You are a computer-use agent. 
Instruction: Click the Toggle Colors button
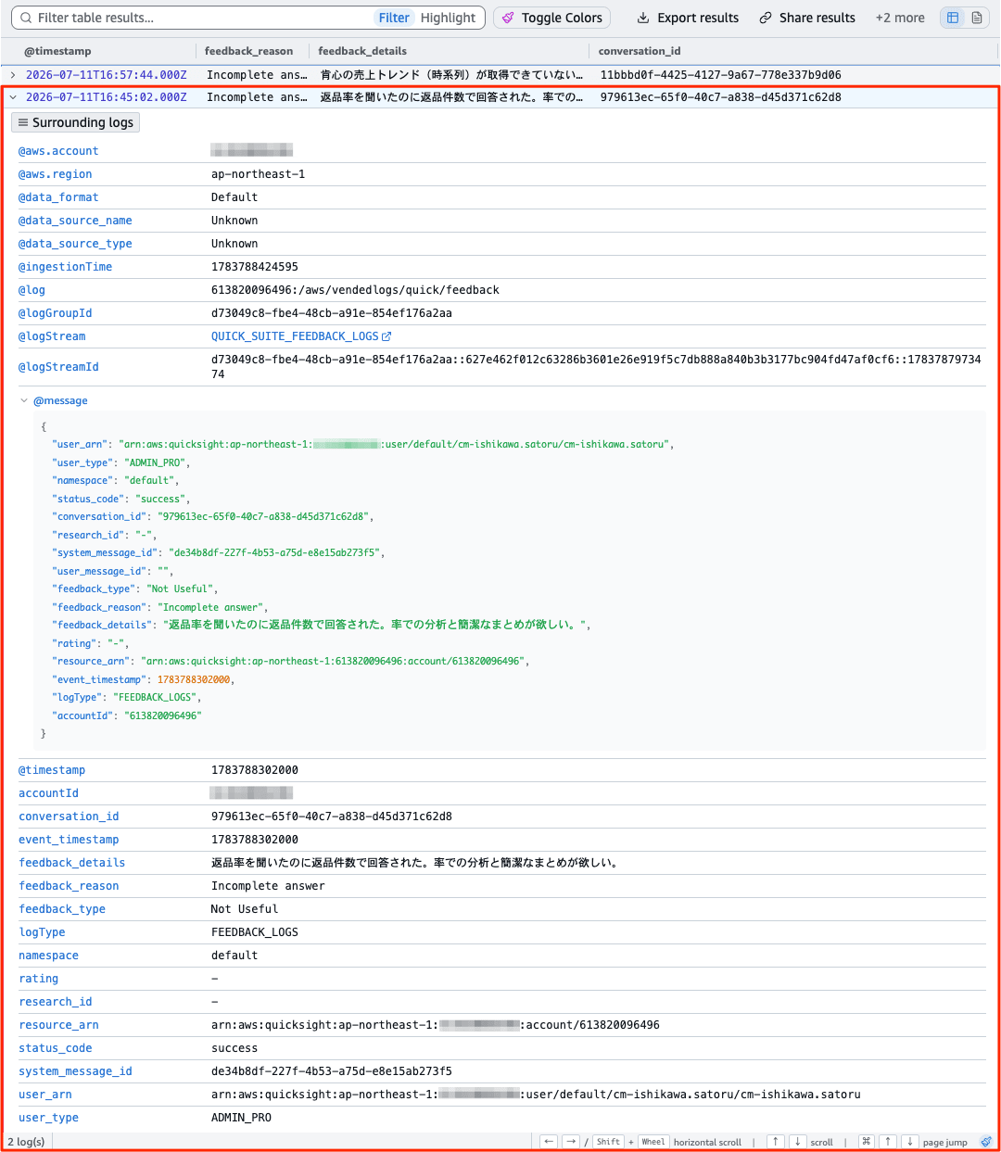[x=552, y=18]
